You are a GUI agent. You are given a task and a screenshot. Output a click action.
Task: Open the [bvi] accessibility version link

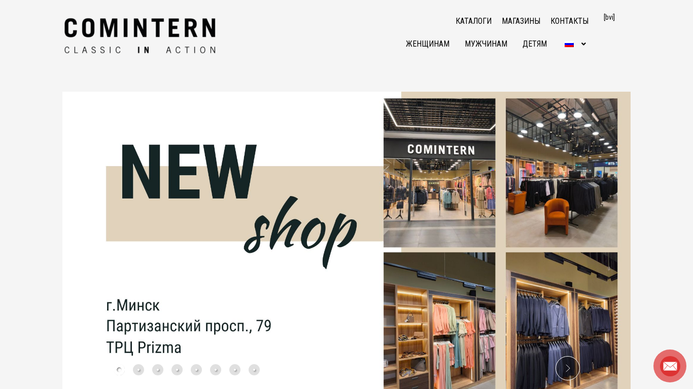tap(609, 17)
